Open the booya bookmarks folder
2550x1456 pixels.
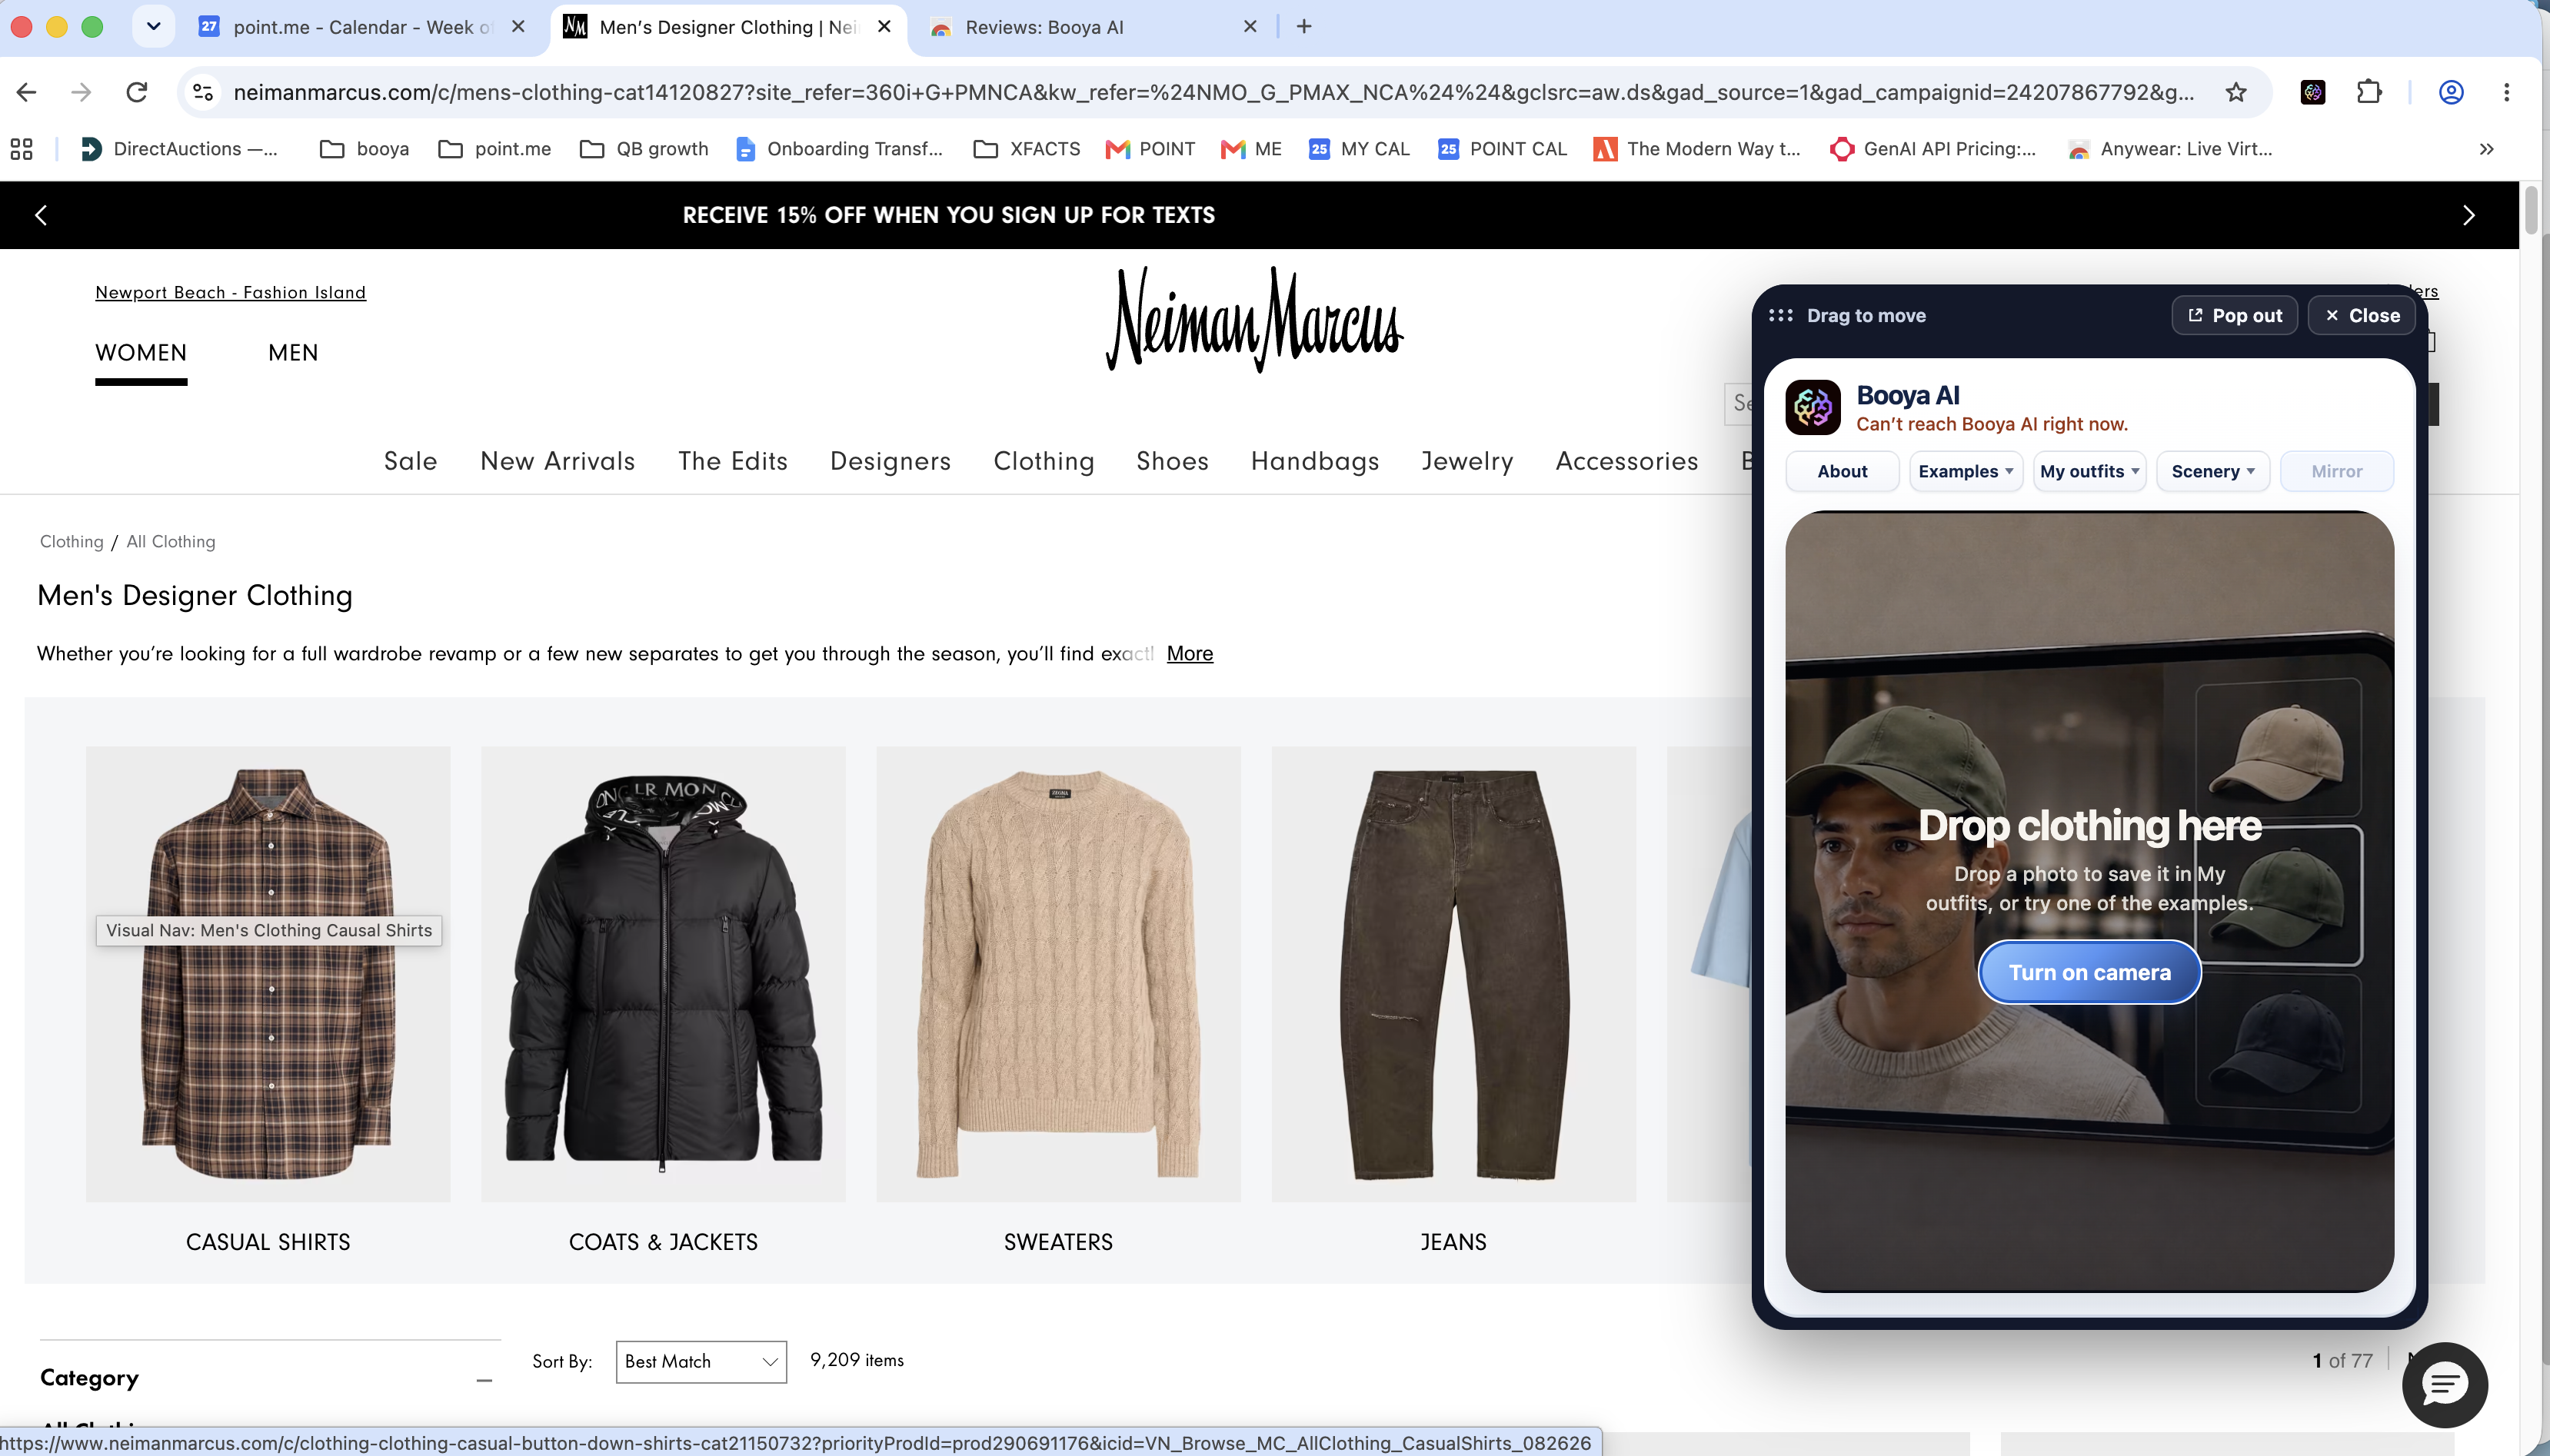(x=365, y=149)
